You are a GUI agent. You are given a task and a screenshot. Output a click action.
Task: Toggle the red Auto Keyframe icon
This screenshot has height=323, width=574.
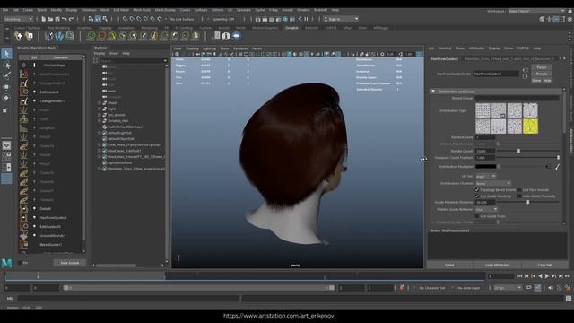coord(402,288)
